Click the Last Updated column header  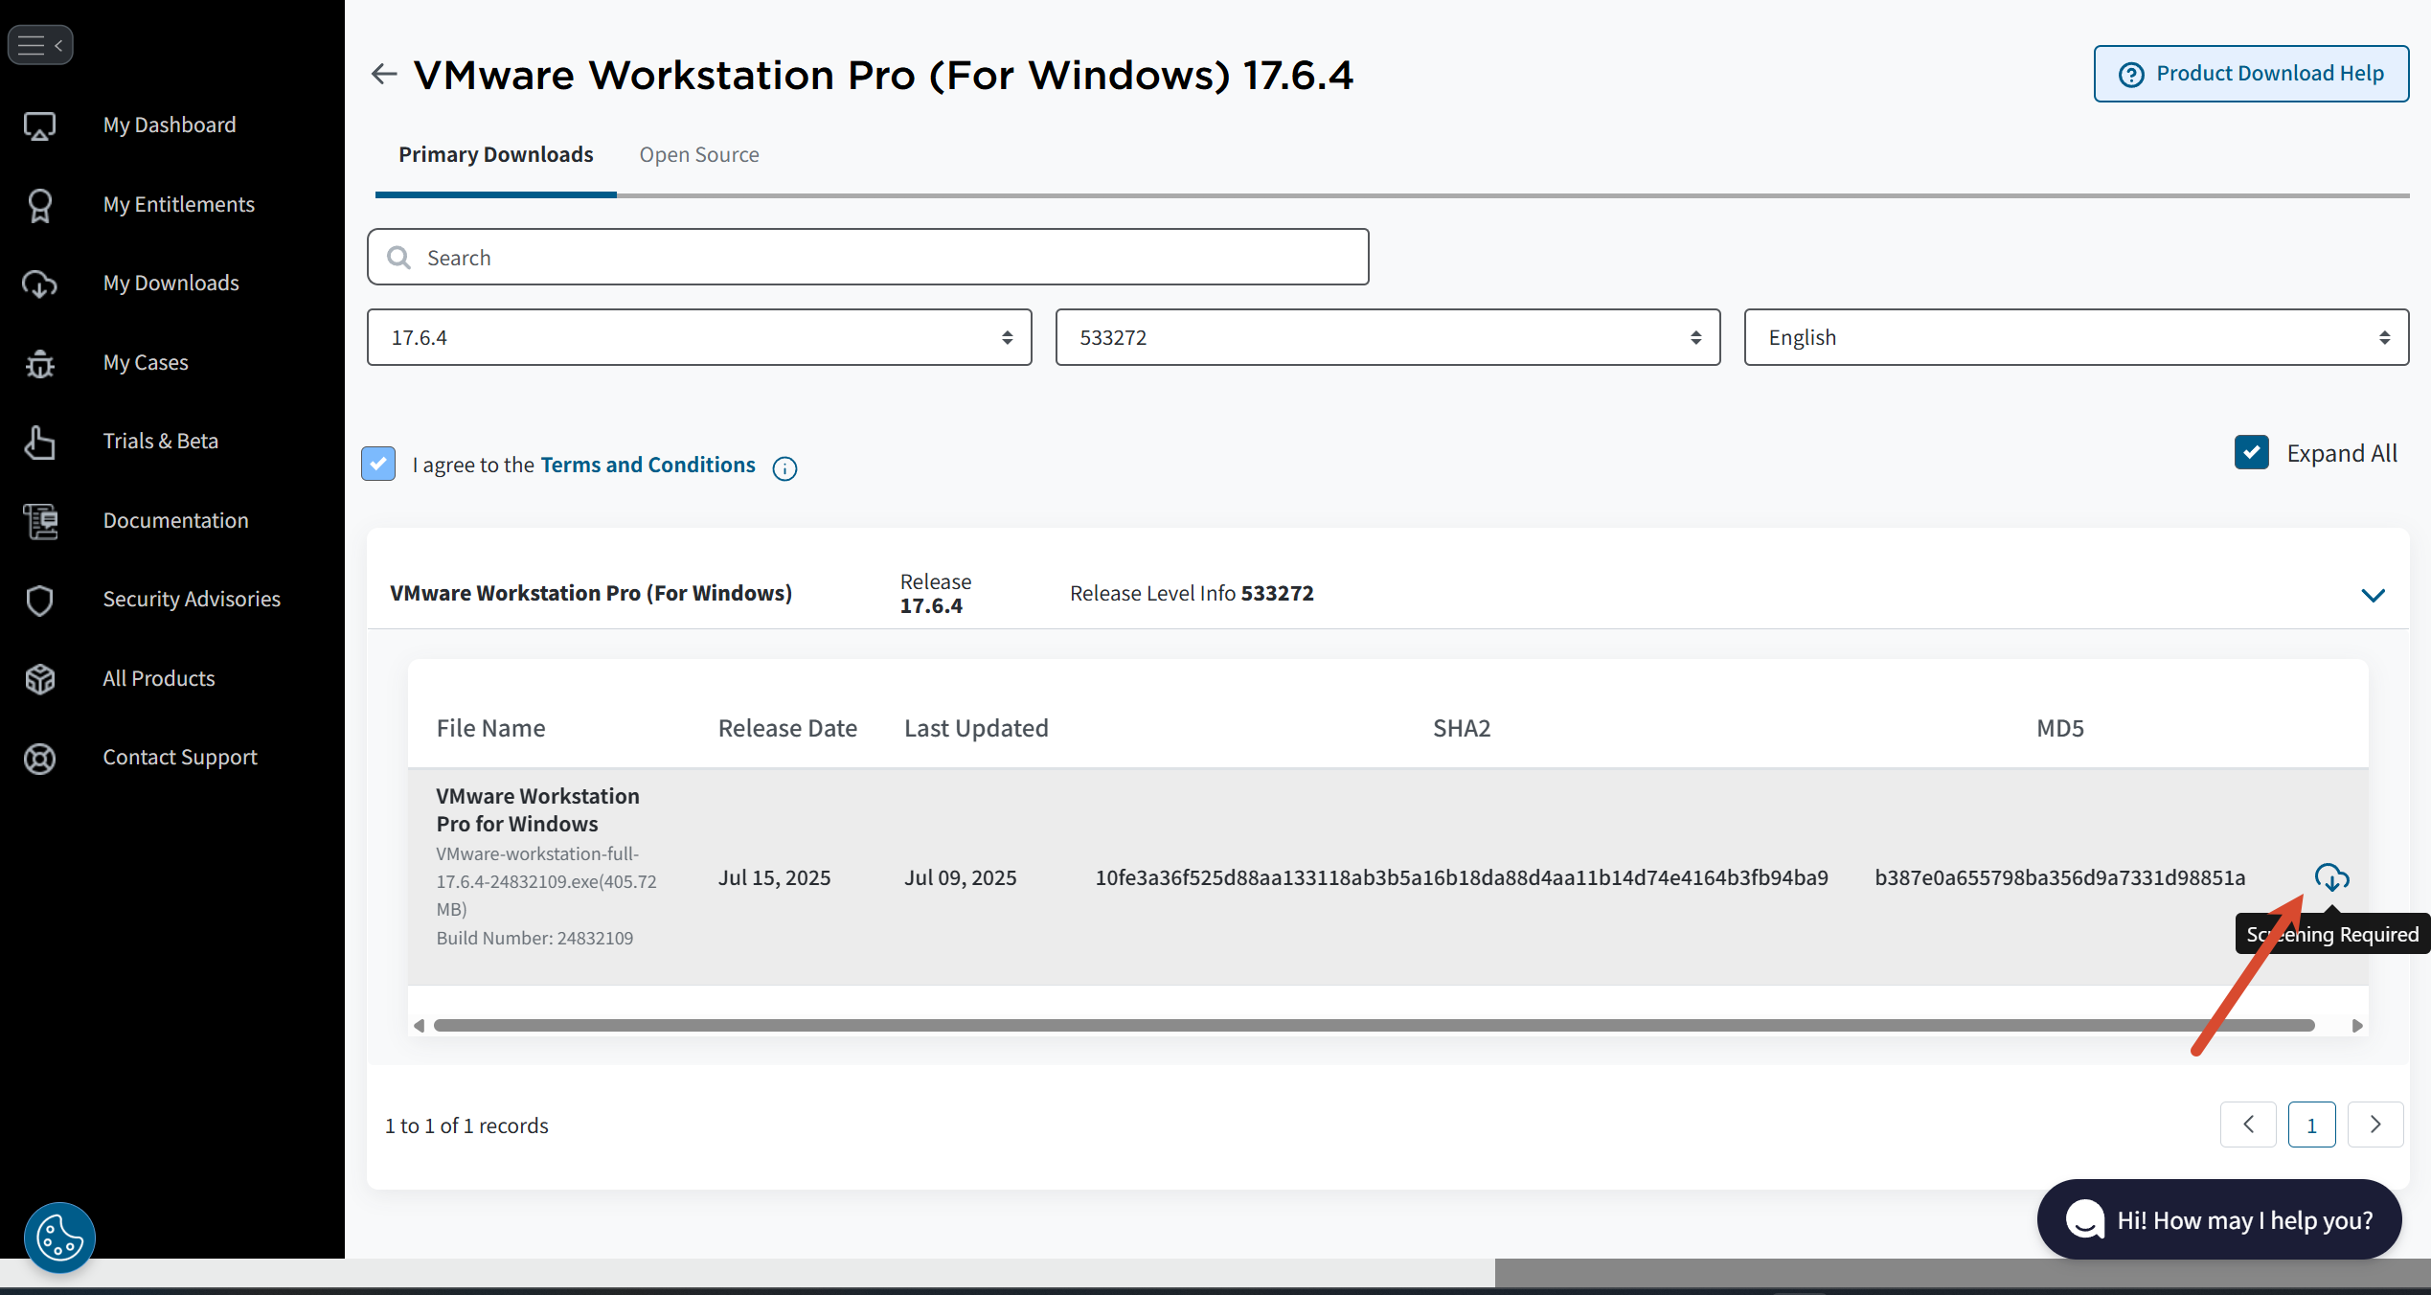[x=976, y=729]
